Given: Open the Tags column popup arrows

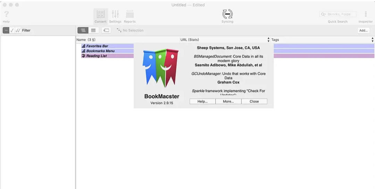Looking at the screenshot, I should click(372, 40).
